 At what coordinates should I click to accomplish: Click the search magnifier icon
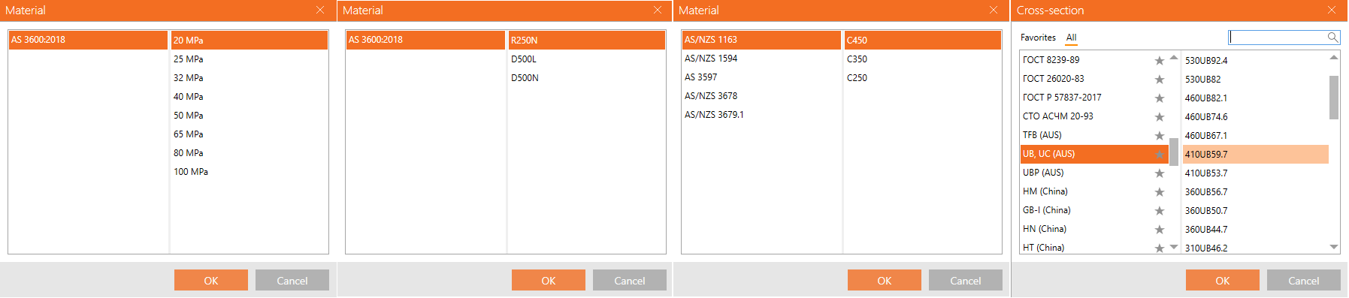point(1332,37)
